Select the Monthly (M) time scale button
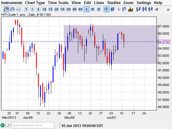Image resolution: width=172 pixels, height=129 pixels. [x=99, y=9]
